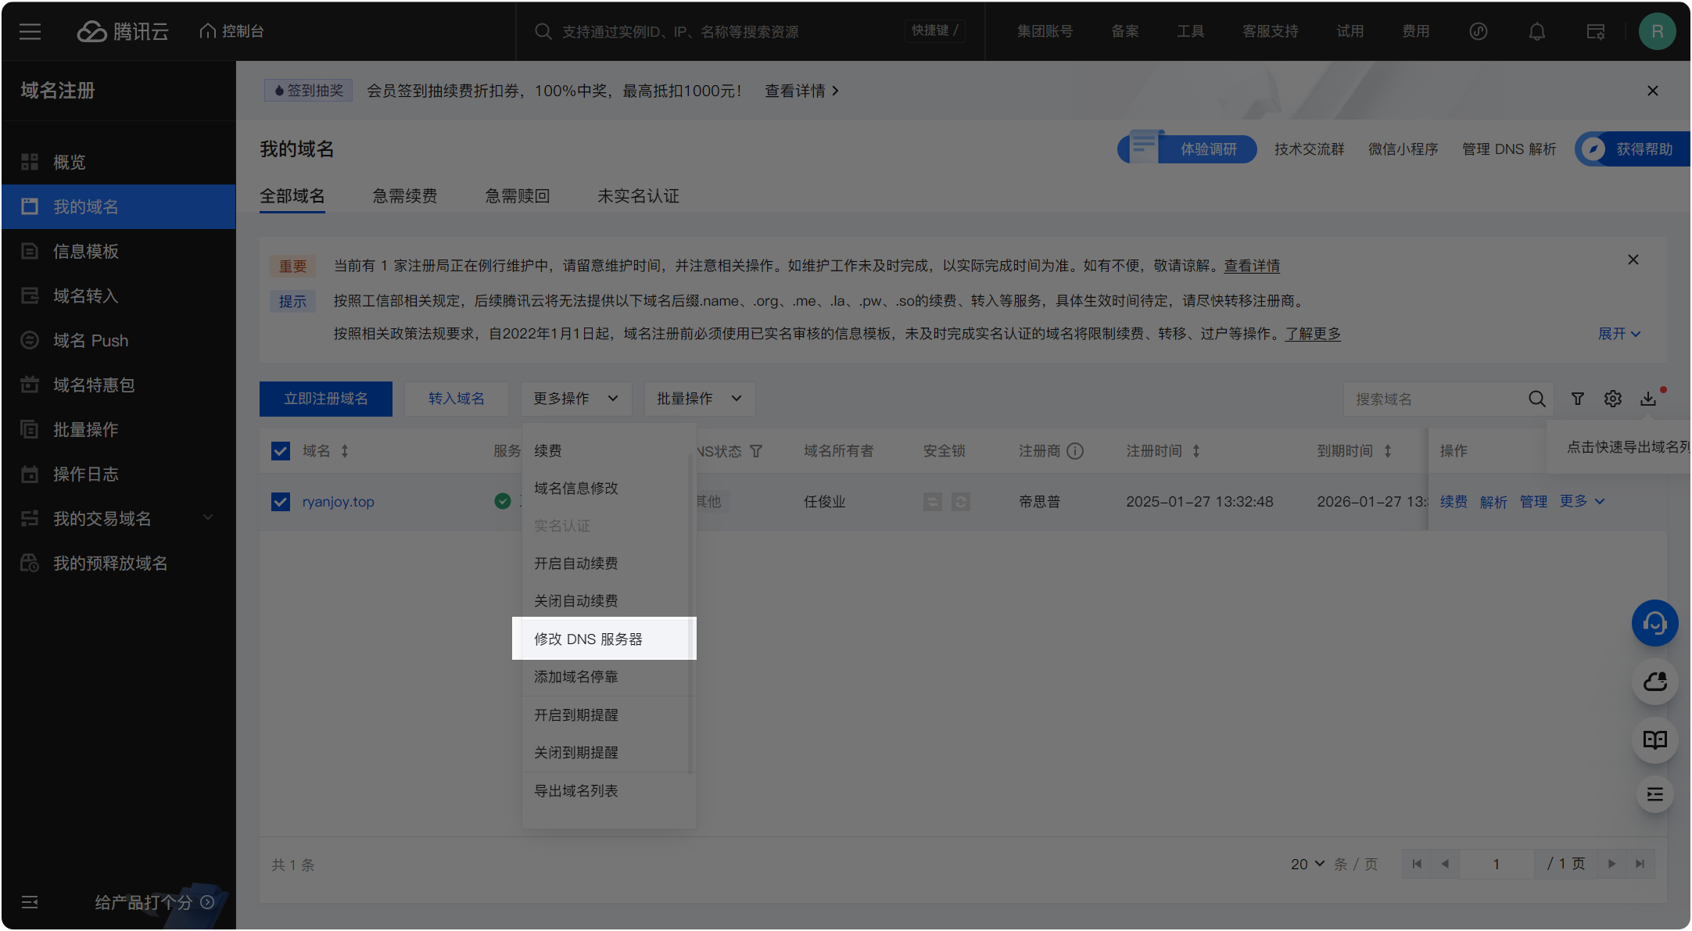This screenshot has width=1692, height=931.
Task: Open the filter icon next to the domain search box
Action: (1576, 399)
